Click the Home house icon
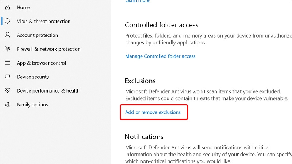This screenshot has width=292, height=164. click(x=7, y=7)
